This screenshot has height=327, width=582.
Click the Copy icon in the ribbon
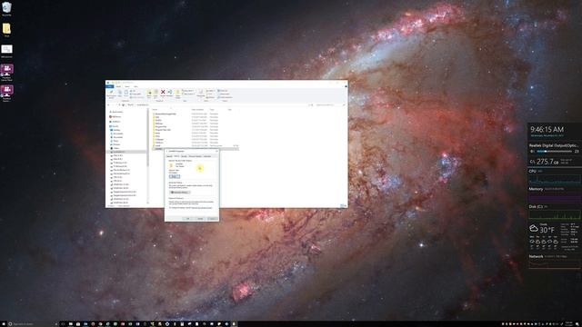pyautogui.click(x=120, y=93)
